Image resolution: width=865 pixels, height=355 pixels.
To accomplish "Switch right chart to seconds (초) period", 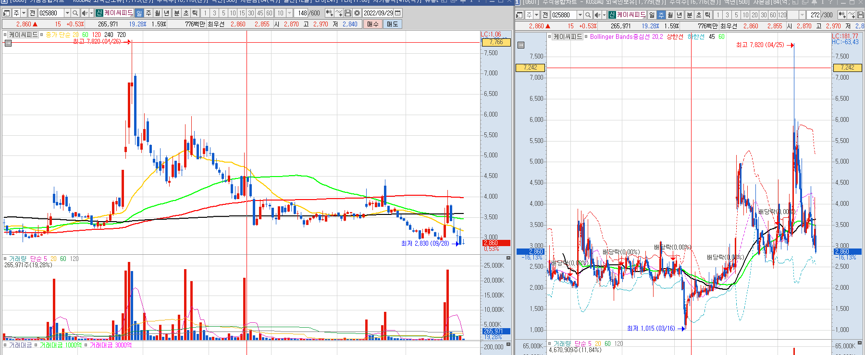I will click(x=698, y=15).
